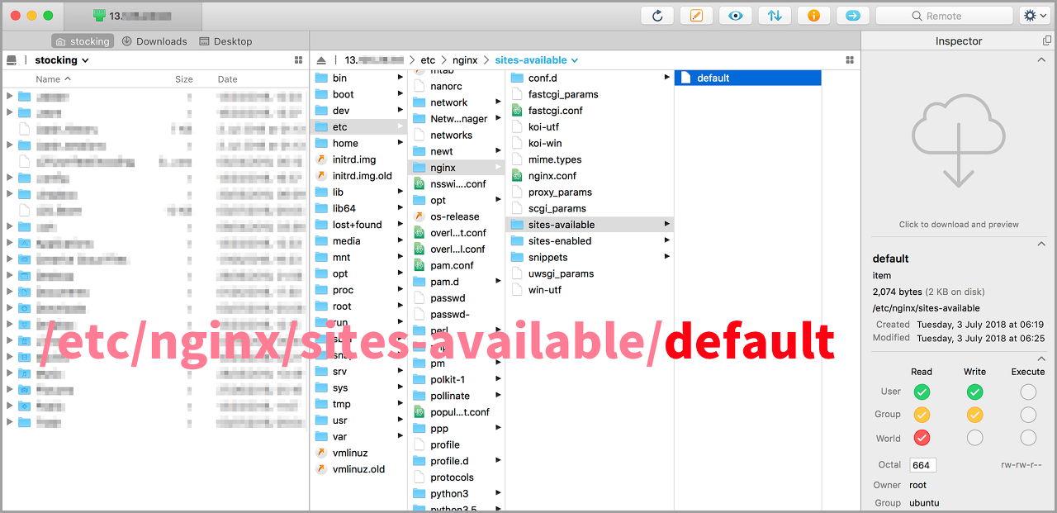Viewport: 1057px width, 513px height.
Task: Select the protocols file icon
Action: (x=419, y=477)
